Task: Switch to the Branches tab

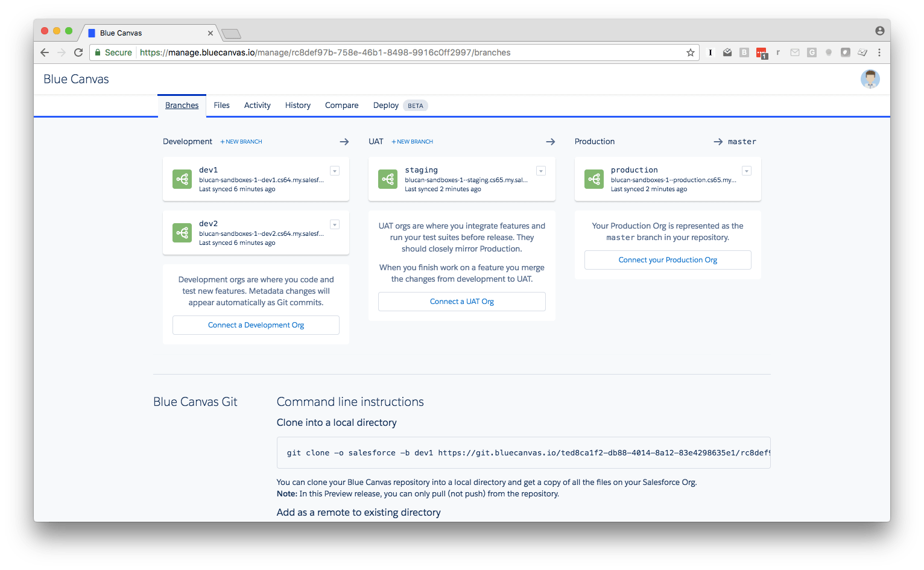Action: 182,106
